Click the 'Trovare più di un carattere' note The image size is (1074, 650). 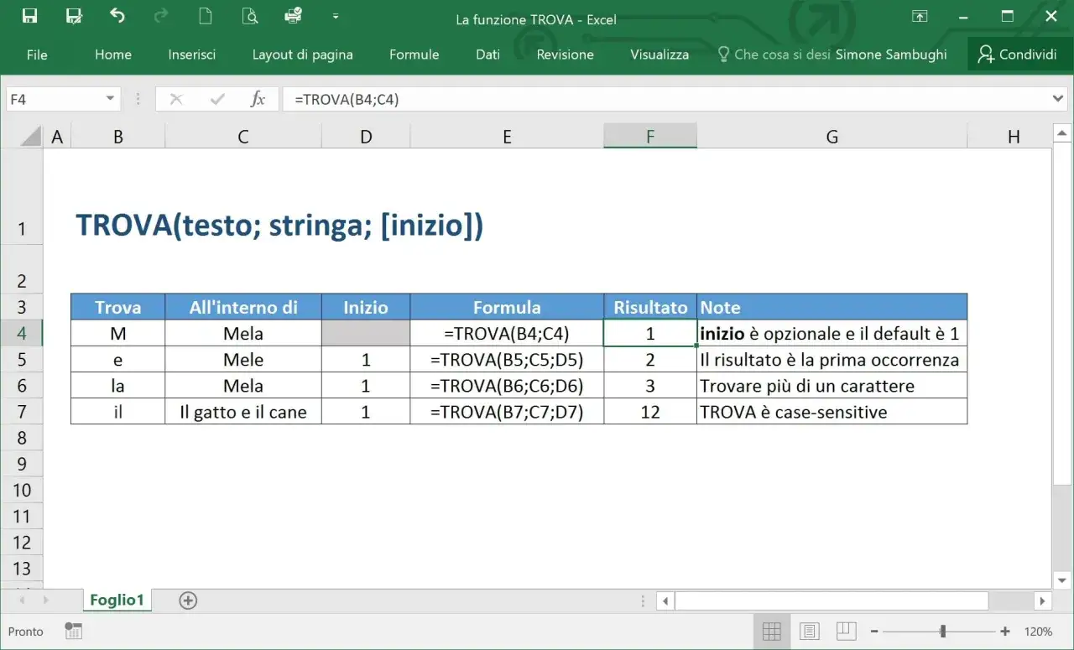point(832,386)
